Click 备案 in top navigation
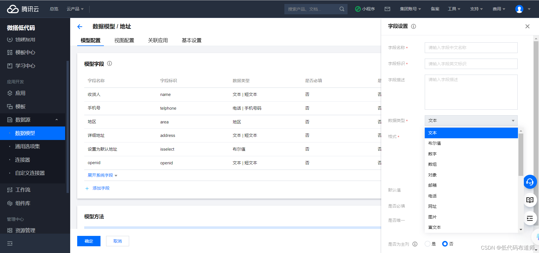Viewport: 539px width, 253px height. [435, 9]
